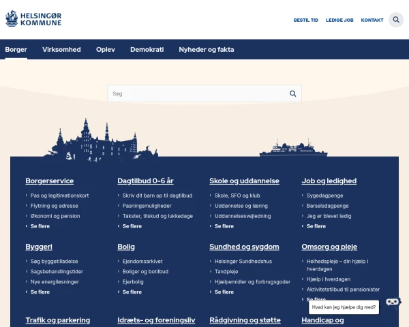Open the Rådgivning og støtte heading

(245, 320)
